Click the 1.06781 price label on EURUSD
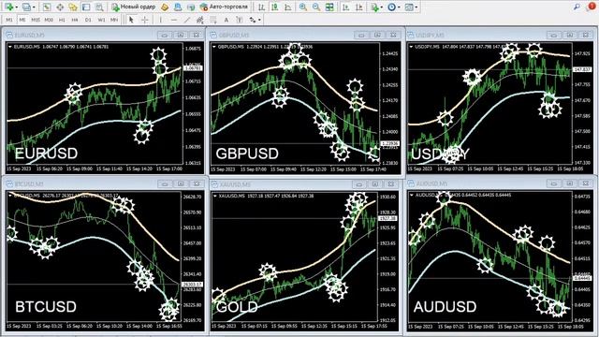The height and width of the screenshot is (337, 599). tap(194, 68)
